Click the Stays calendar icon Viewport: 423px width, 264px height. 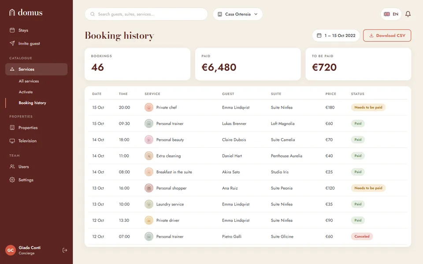tap(12, 30)
